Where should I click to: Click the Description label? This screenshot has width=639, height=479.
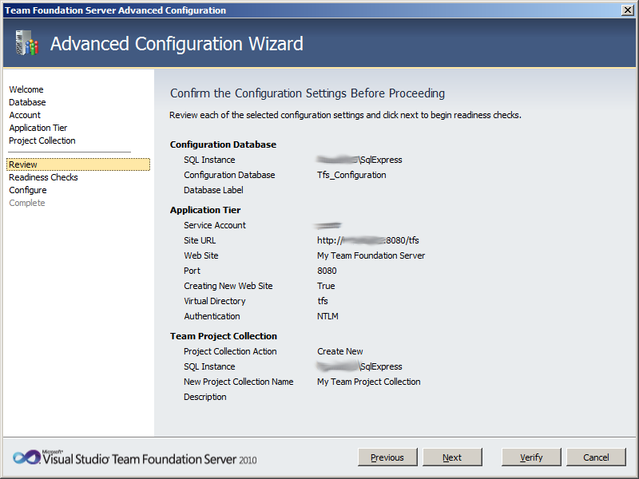click(x=205, y=397)
